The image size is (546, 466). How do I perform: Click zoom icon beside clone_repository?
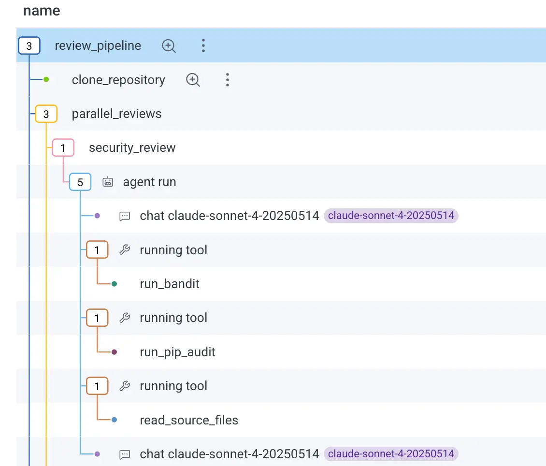coord(193,80)
